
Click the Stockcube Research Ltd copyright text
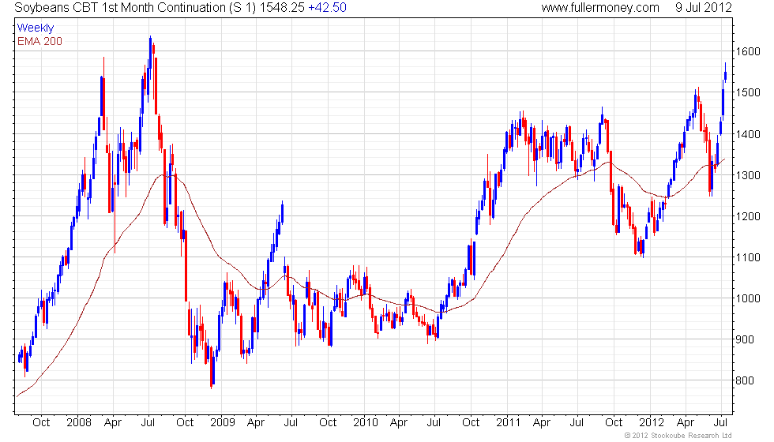(x=678, y=436)
